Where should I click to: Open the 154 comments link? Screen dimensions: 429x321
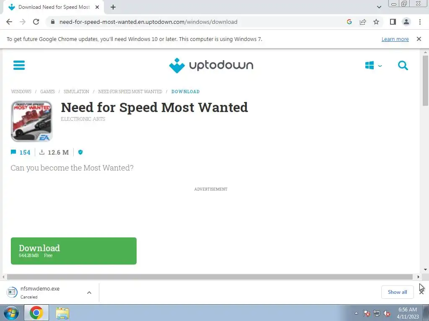click(21, 152)
